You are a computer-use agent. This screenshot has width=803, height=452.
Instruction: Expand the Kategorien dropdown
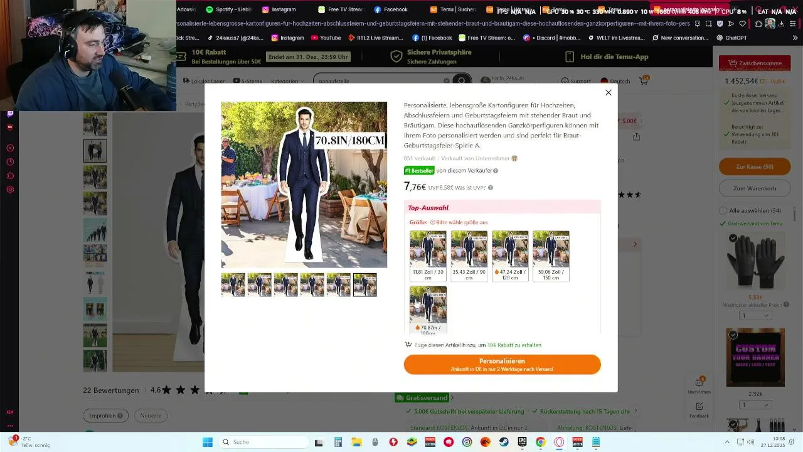[x=287, y=81]
